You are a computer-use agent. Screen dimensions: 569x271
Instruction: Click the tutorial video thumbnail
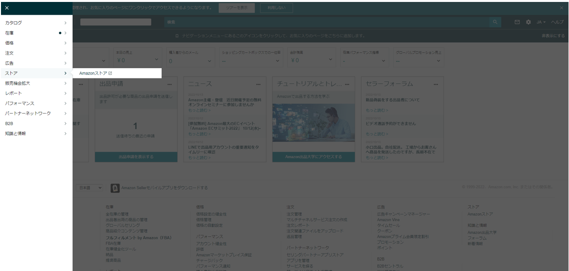point(314,123)
